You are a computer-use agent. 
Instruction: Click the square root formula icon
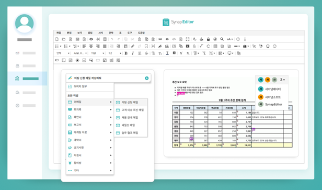tap(201, 46)
